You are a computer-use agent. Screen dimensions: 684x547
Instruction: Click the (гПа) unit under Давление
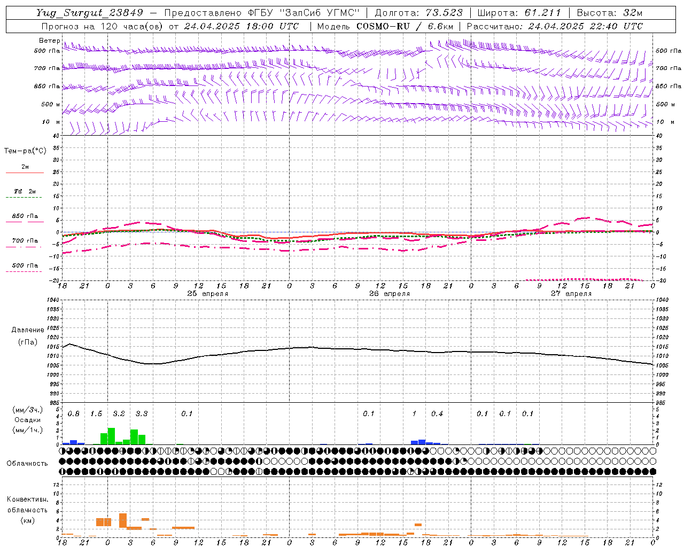click(x=27, y=342)
